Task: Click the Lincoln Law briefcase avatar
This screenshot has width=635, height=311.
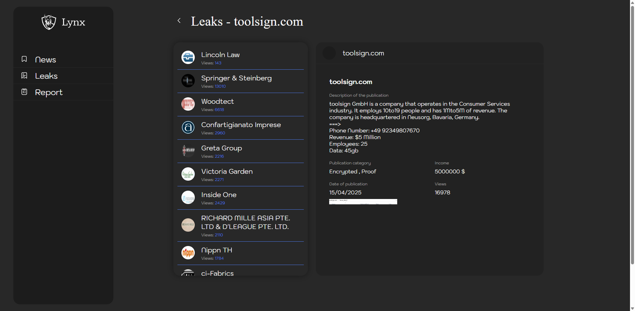Action: (x=188, y=57)
